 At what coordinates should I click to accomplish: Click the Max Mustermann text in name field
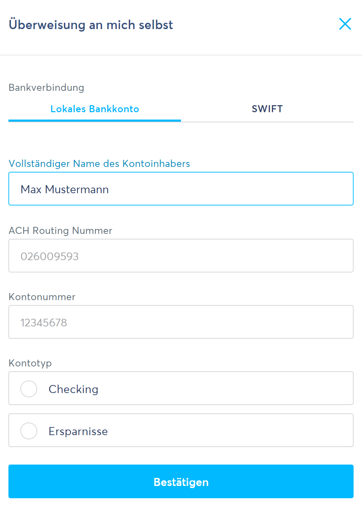coord(65,189)
